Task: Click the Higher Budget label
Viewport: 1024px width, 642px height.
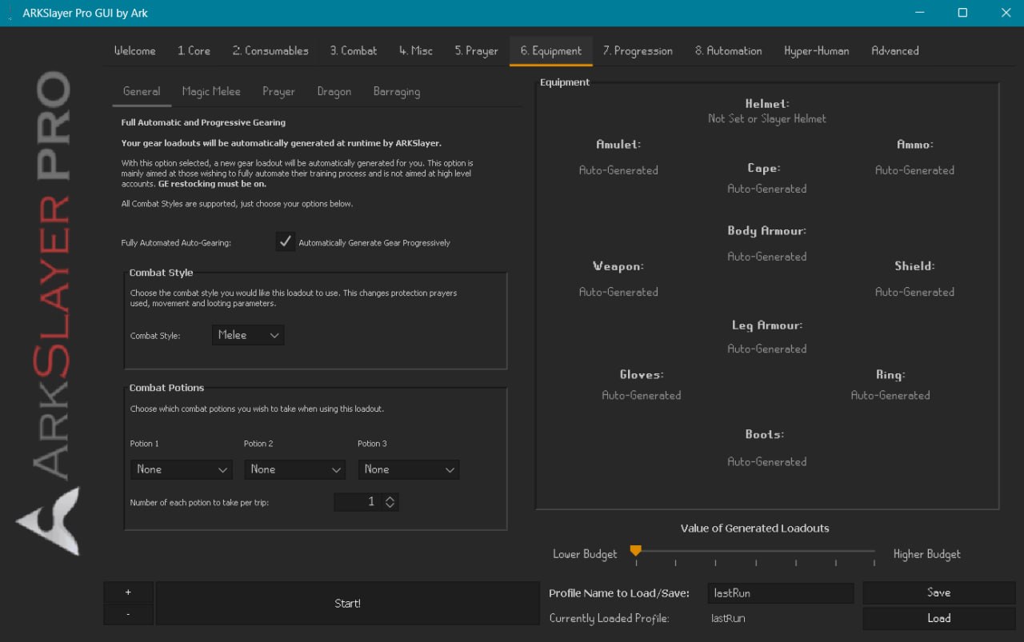Action: (926, 554)
